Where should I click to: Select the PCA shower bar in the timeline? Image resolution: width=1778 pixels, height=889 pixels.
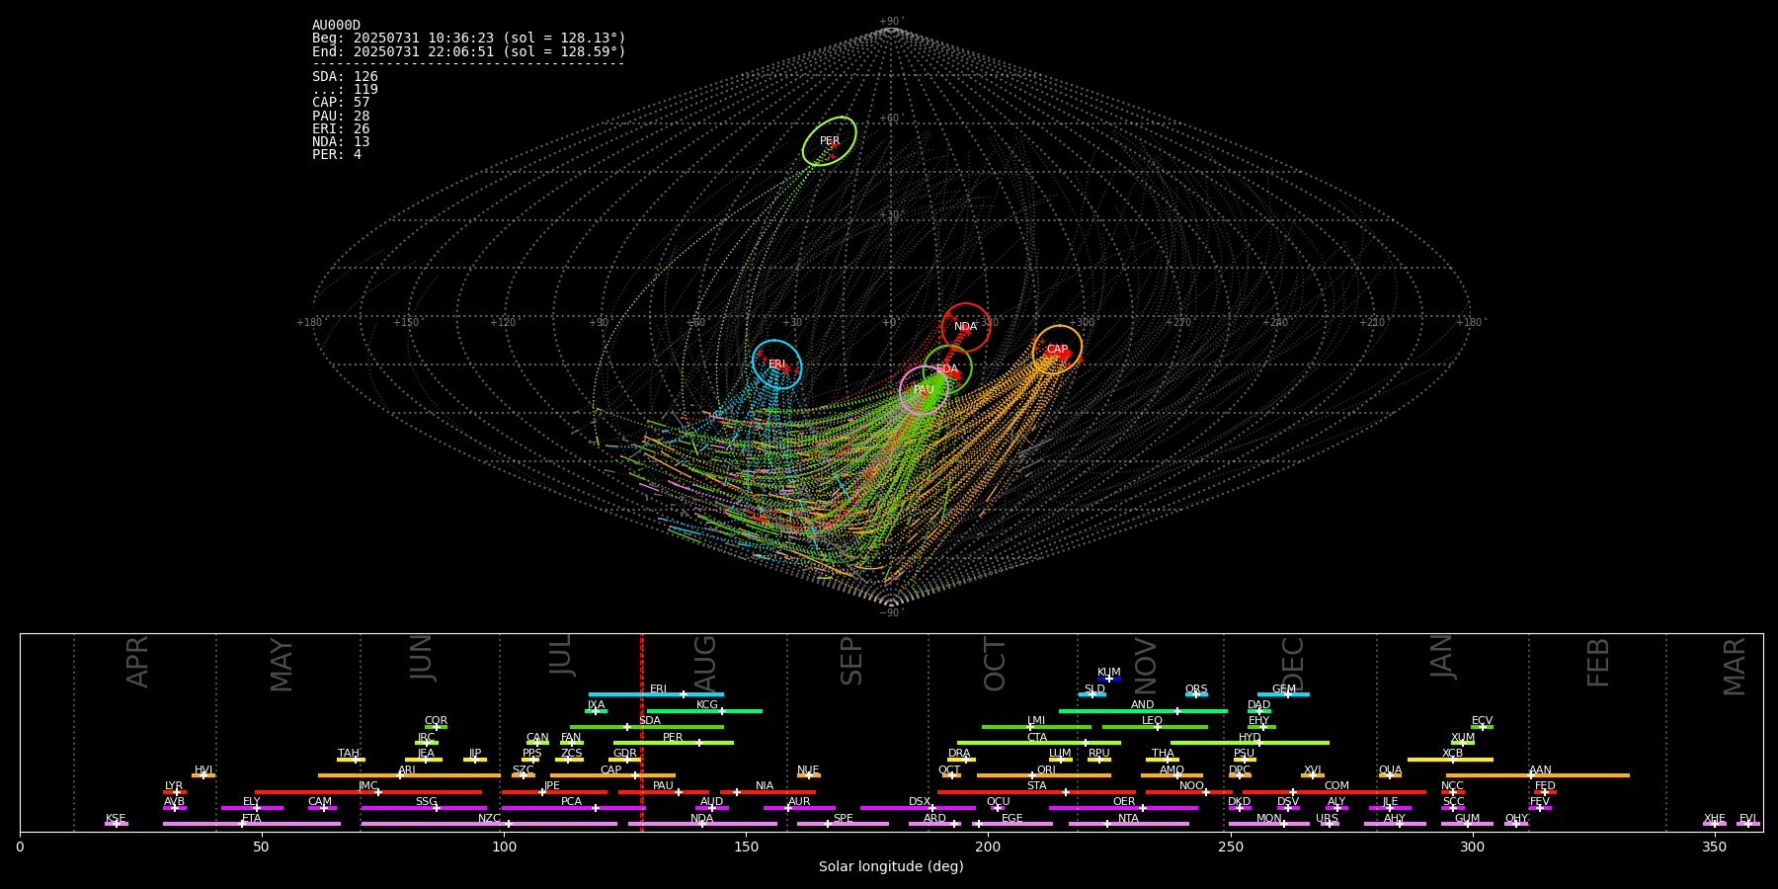click(x=573, y=808)
